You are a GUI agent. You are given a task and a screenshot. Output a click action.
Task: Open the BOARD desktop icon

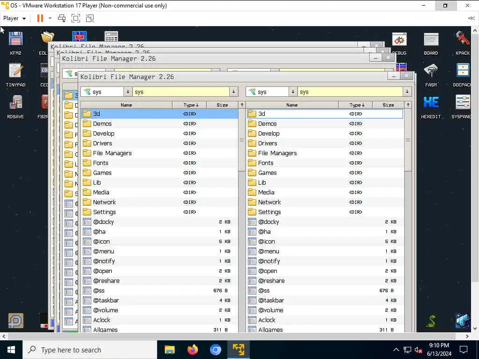click(x=431, y=43)
